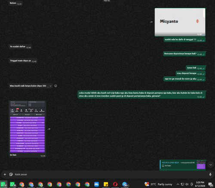
Task: Open the taskbar clock showing 3:20 PM
Action: click(x=200, y=184)
